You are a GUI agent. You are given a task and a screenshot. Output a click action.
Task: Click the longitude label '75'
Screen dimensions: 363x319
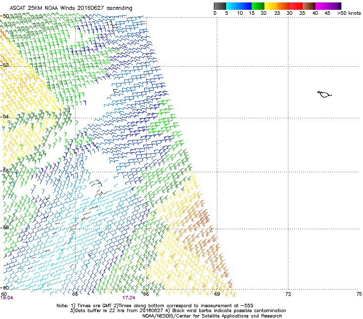coord(359,294)
